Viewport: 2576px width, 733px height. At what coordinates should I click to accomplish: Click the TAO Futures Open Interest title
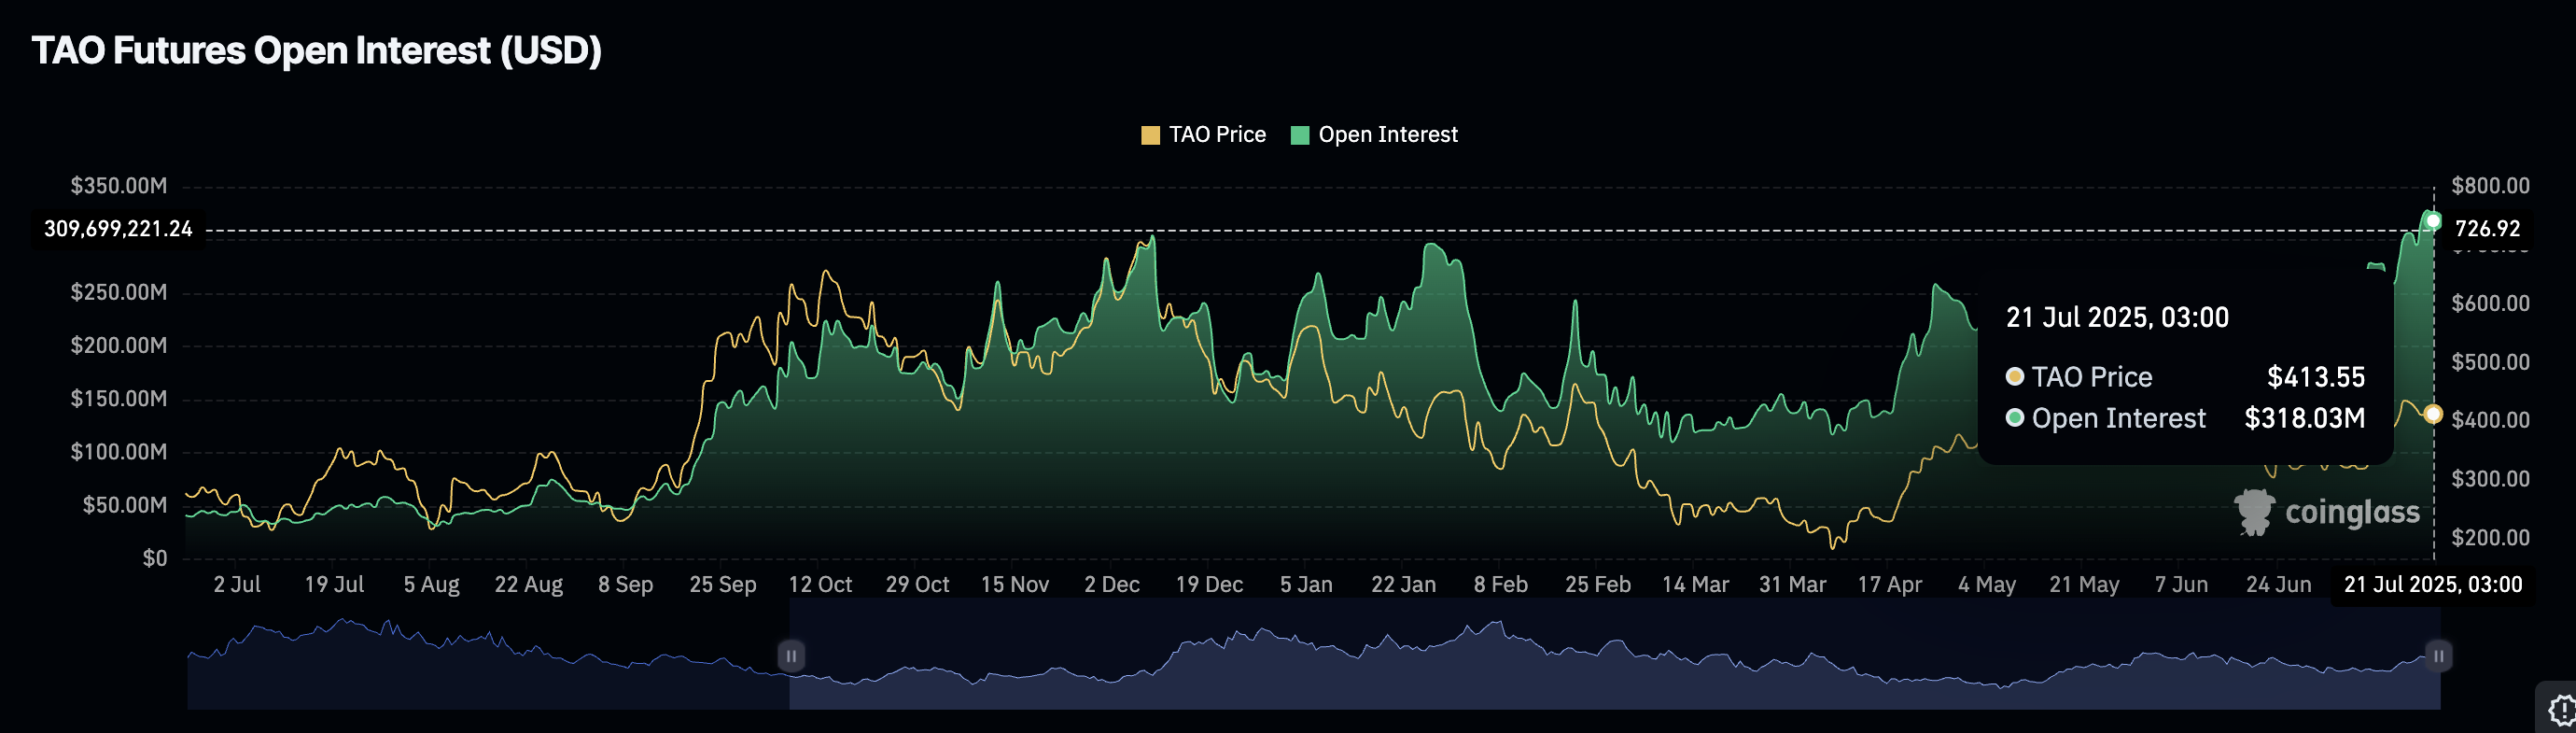click(x=316, y=51)
